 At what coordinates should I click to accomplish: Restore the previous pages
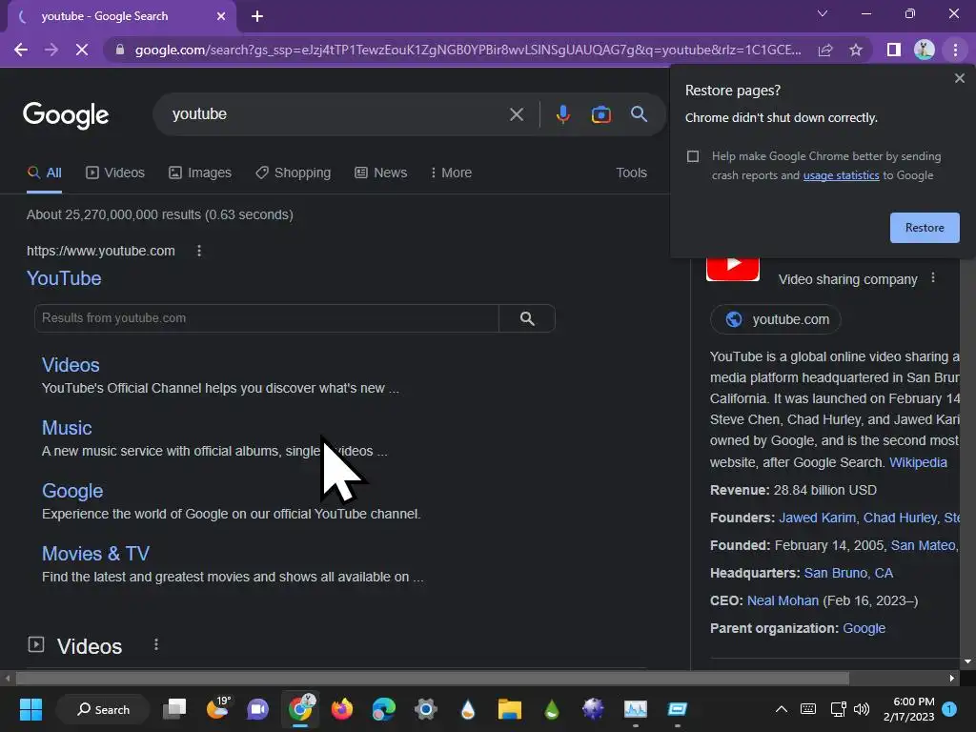[925, 228]
